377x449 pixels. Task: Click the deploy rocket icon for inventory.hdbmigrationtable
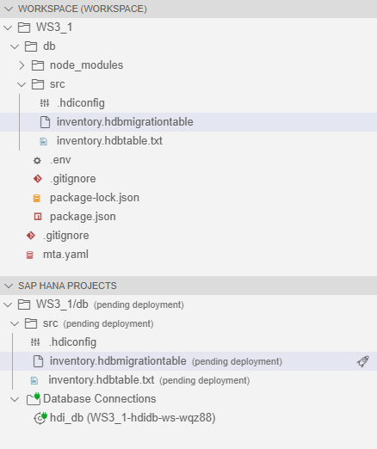pos(363,361)
